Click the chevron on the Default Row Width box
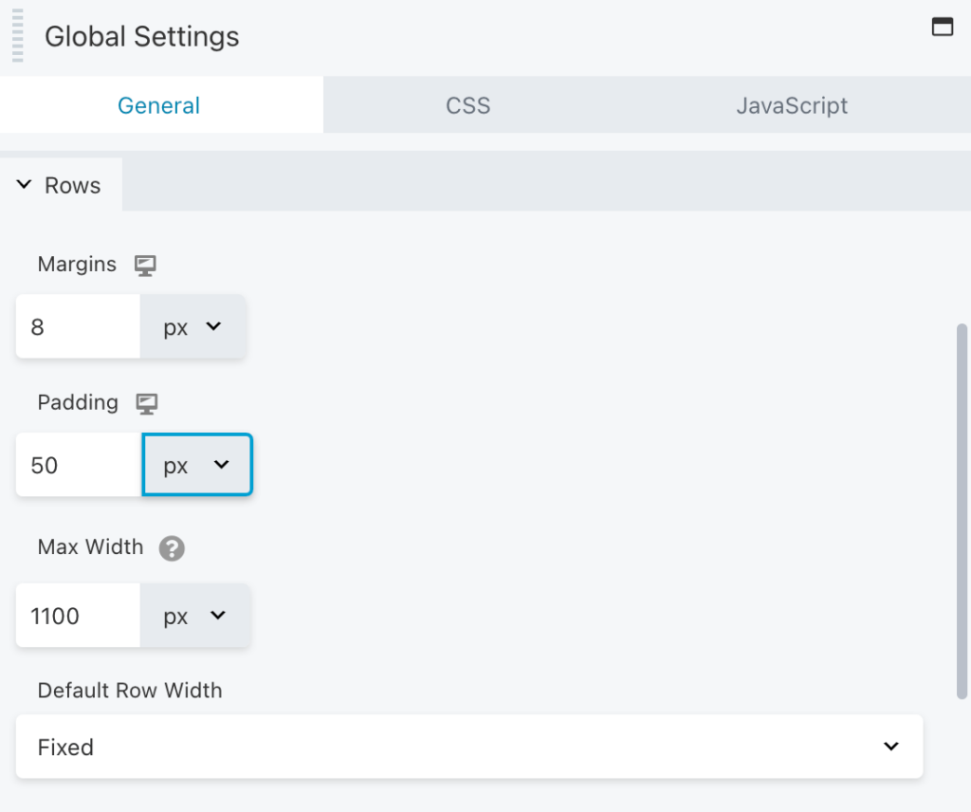This screenshot has width=971, height=812. [x=890, y=747]
